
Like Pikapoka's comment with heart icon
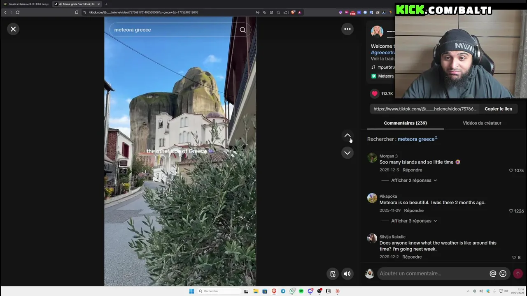[511, 211]
